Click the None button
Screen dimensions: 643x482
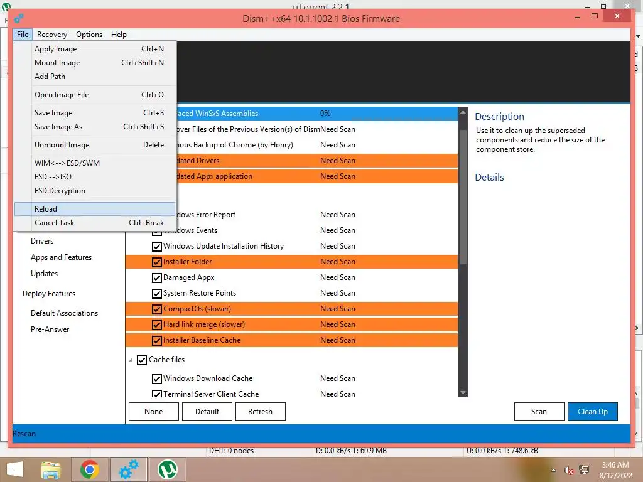pyautogui.click(x=154, y=412)
